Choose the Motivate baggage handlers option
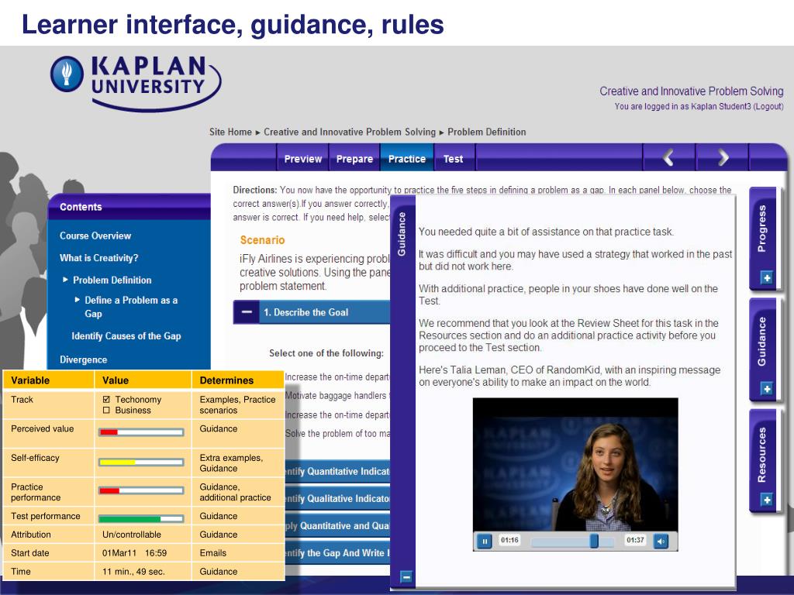794x595 pixels. (337, 396)
